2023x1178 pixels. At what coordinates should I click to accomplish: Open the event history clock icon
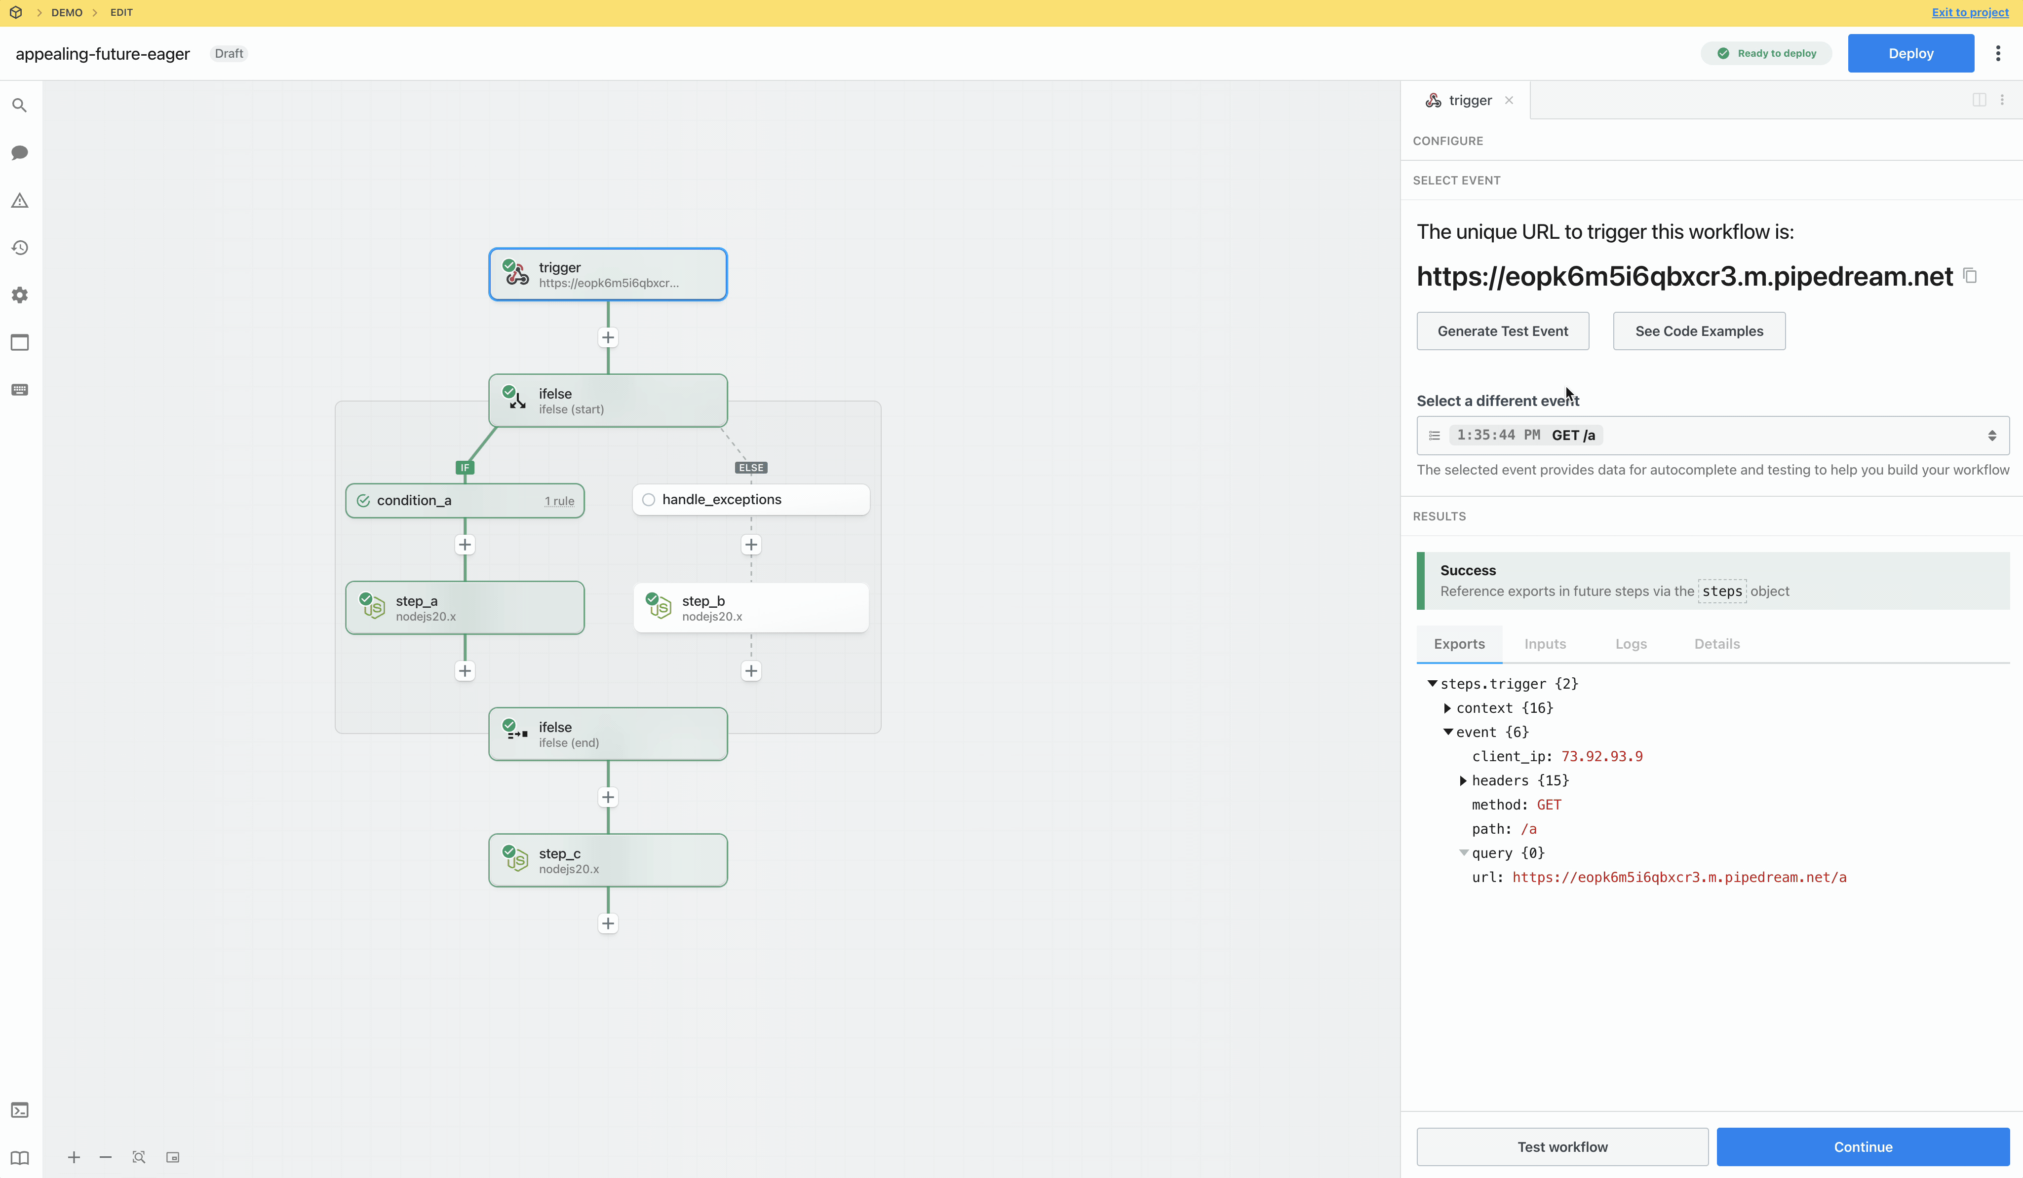pyautogui.click(x=20, y=248)
